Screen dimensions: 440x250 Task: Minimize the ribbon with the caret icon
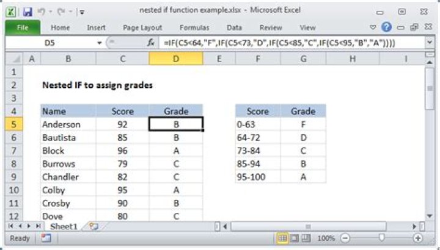pos(373,27)
